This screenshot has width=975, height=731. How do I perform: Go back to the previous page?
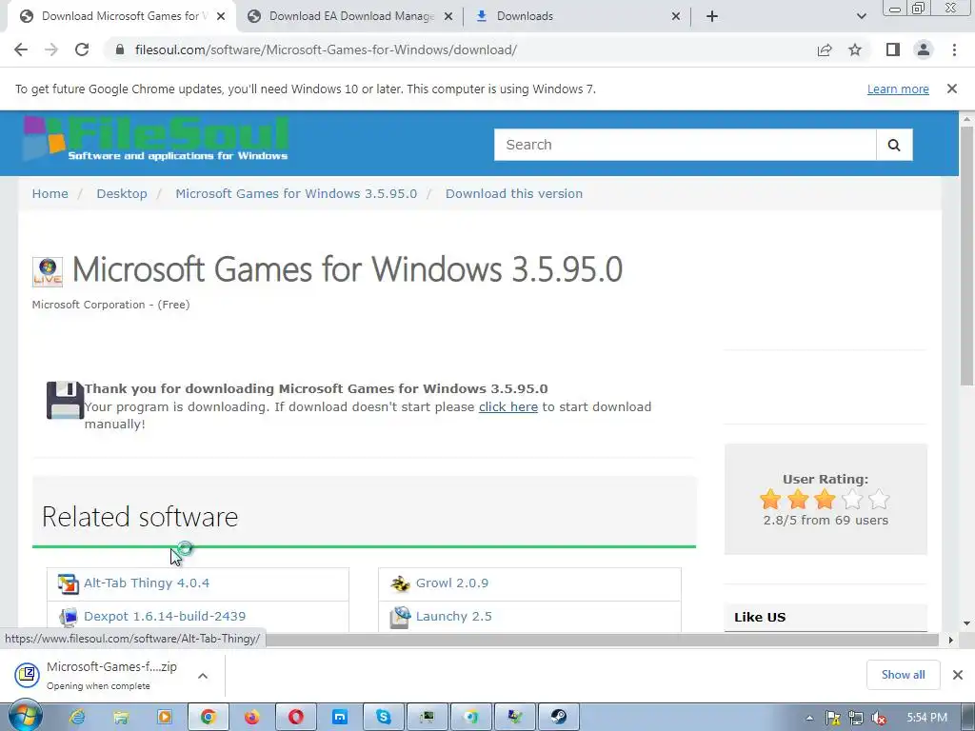21,49
